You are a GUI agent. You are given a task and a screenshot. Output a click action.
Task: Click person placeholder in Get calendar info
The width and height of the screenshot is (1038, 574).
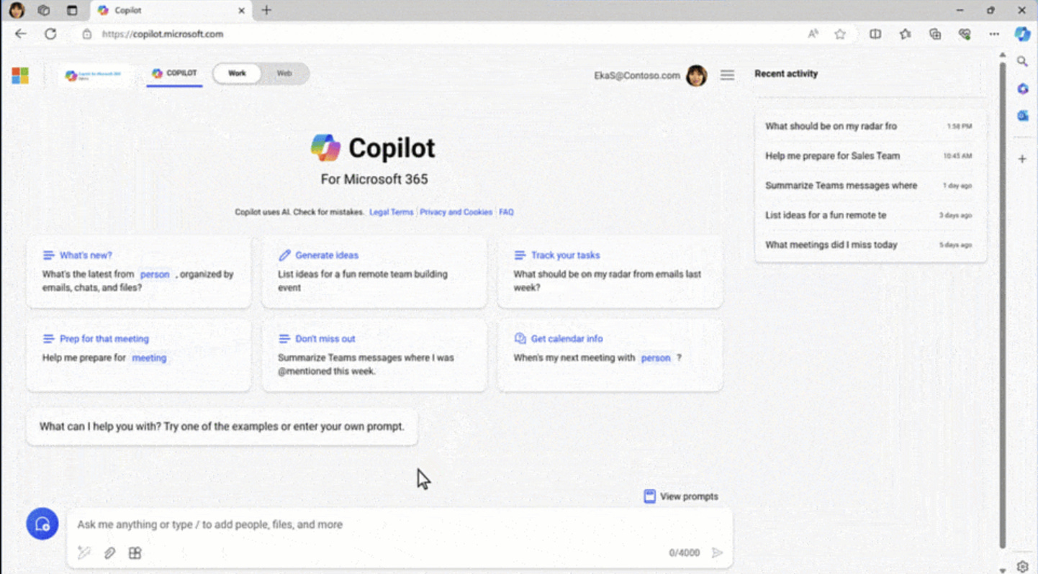[x=656, y=357]
